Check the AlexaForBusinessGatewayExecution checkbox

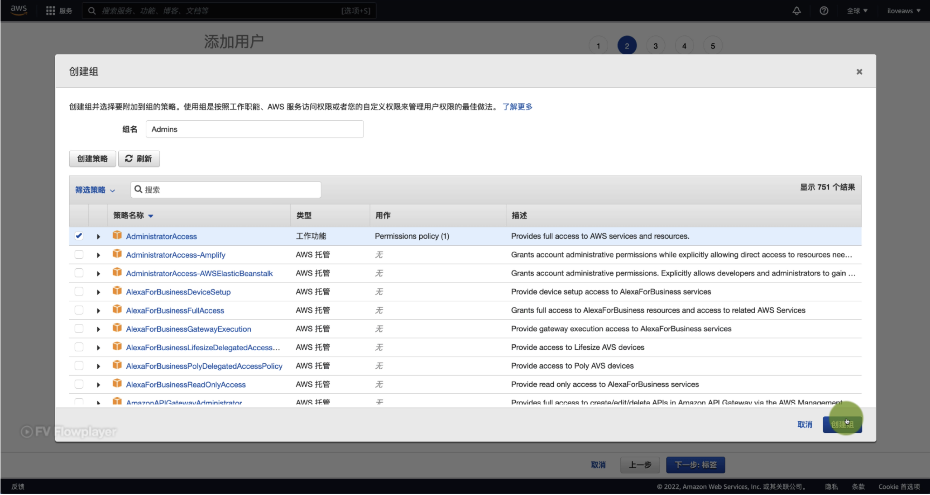(x=79, y=328)
